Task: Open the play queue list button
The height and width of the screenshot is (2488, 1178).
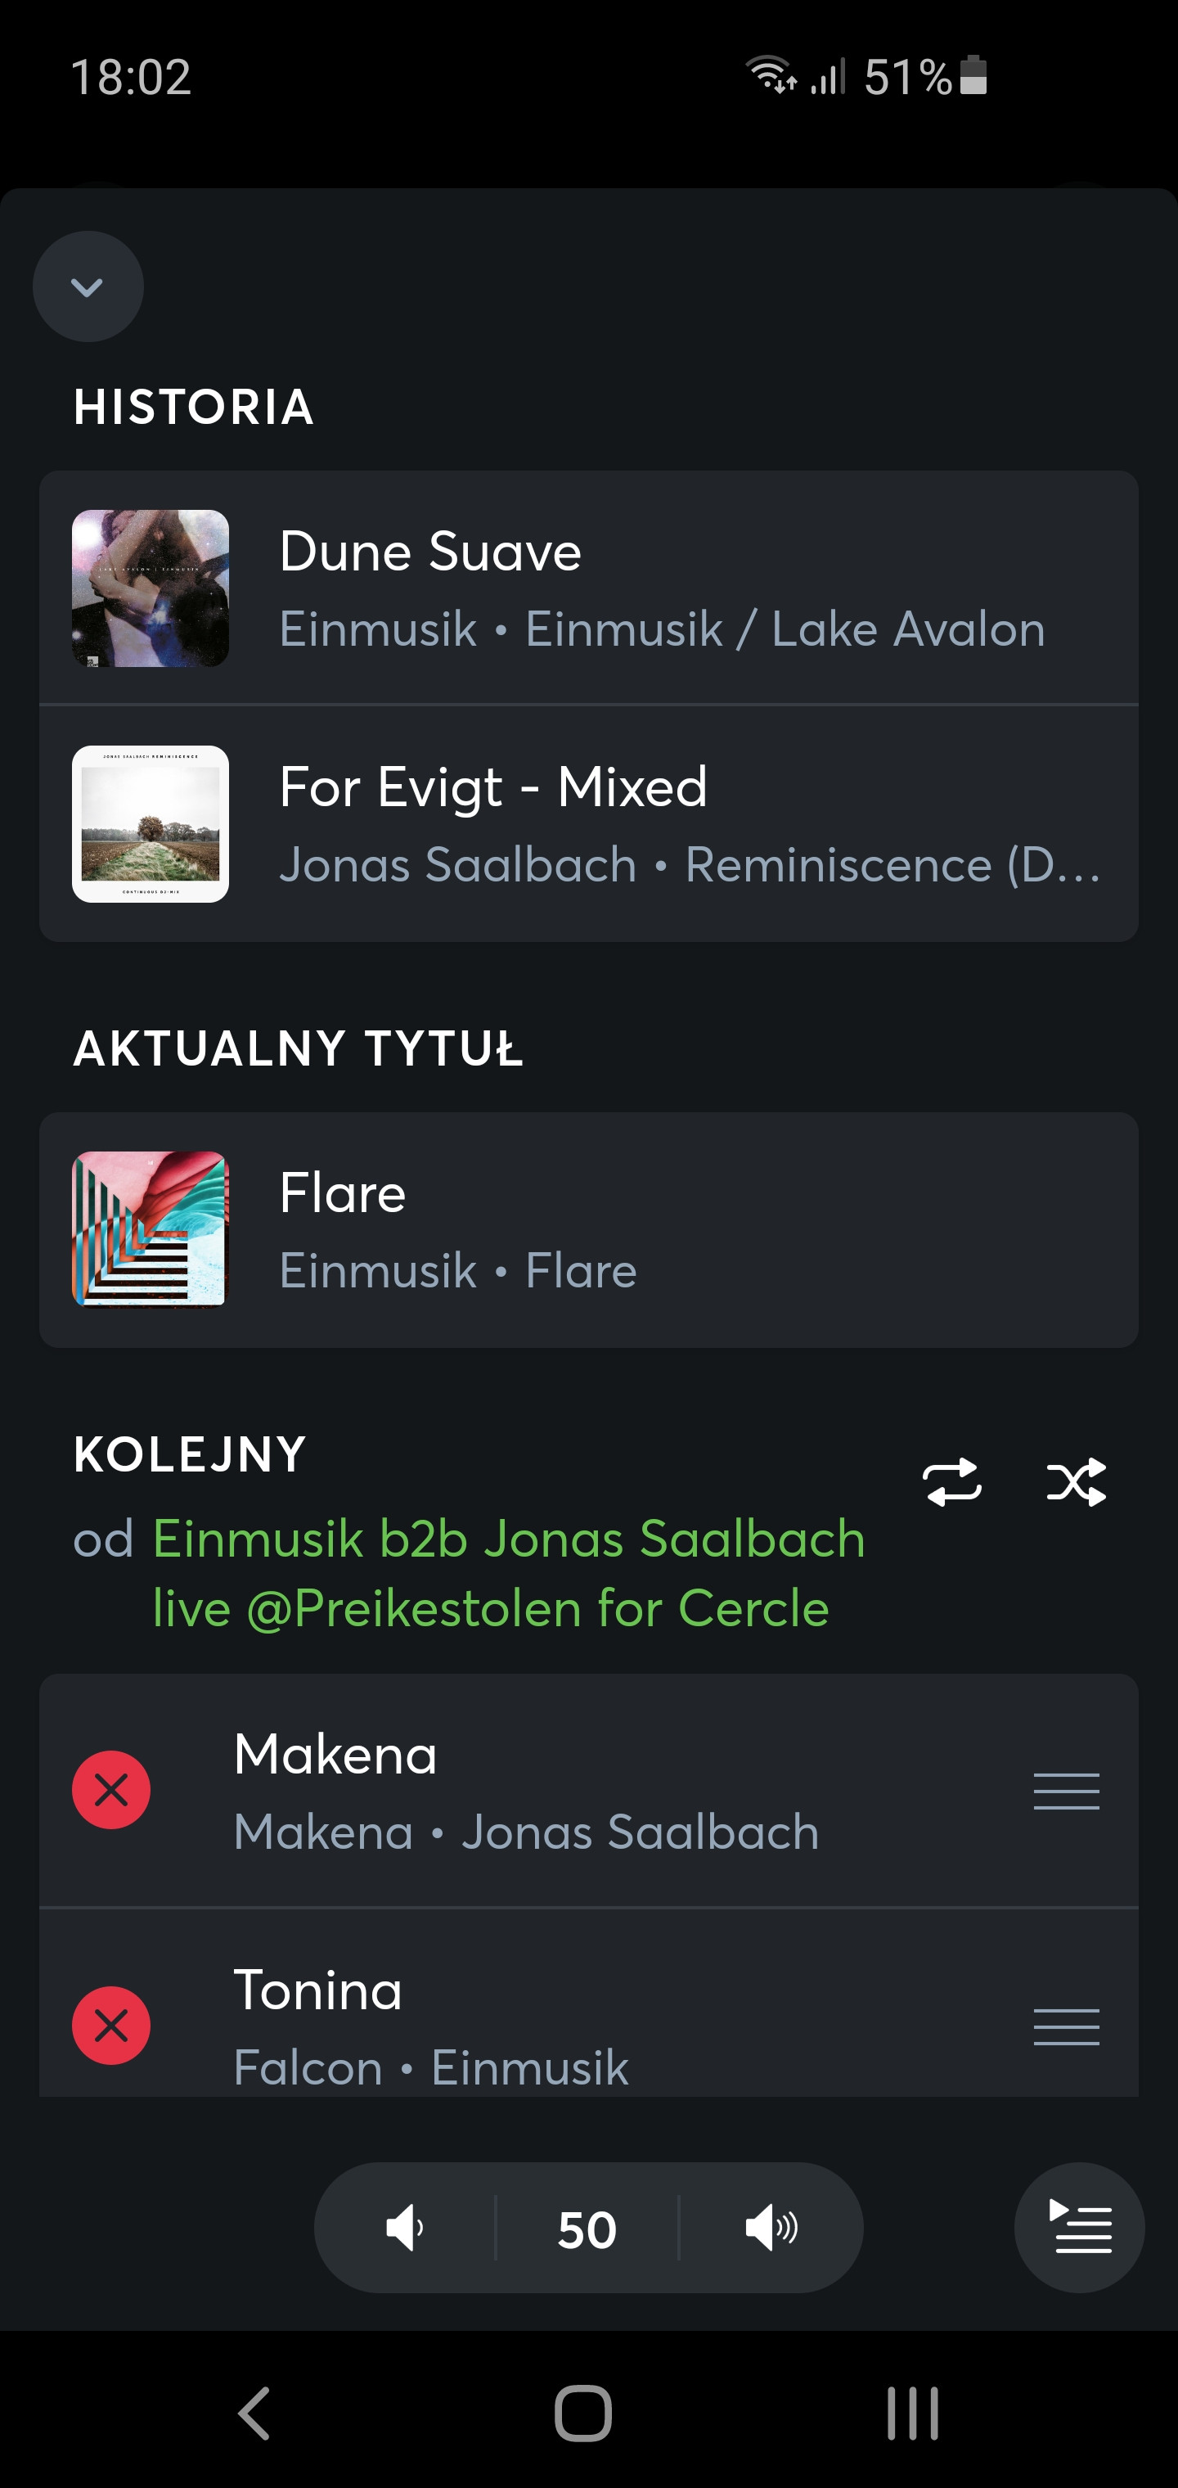Action: coord(1080,2229)
